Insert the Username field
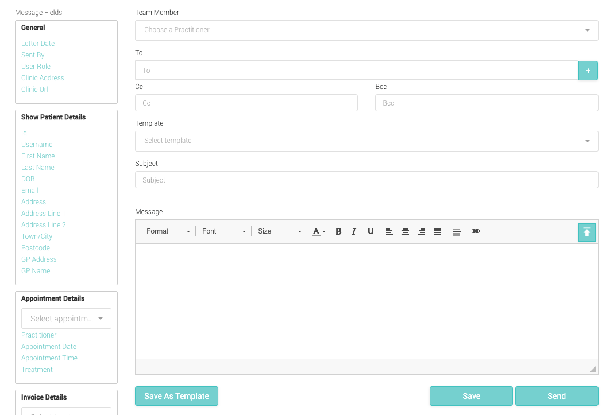This screenshot has width=610, height=415. coord(37,144)
